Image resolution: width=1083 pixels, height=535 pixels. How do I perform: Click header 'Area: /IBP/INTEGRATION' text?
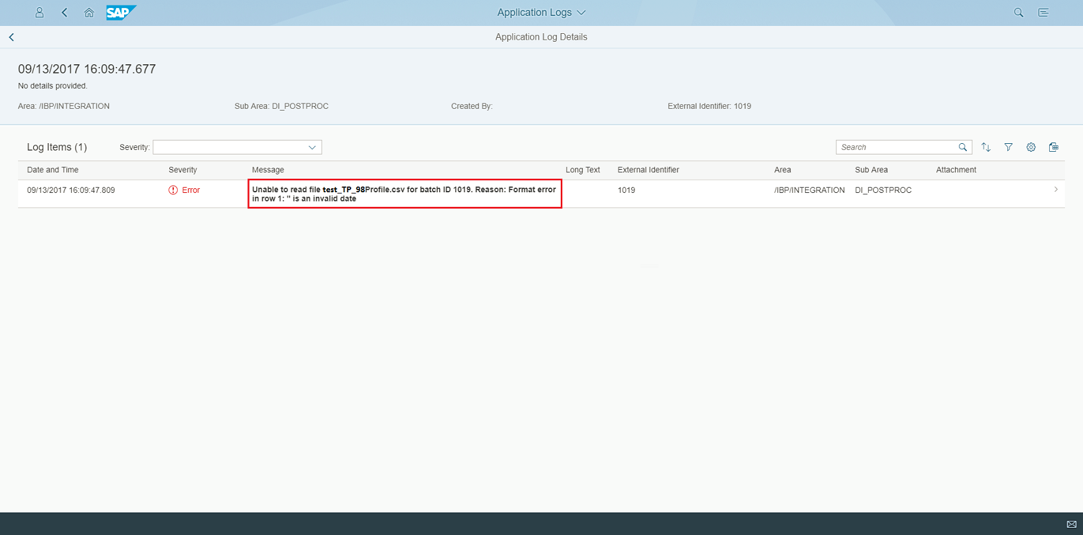pos(64,106)
